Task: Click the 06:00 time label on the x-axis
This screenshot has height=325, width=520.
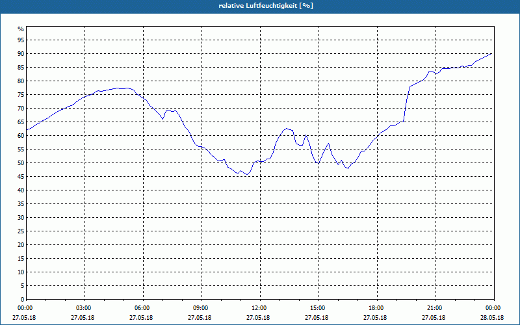Action: point(143,308)
